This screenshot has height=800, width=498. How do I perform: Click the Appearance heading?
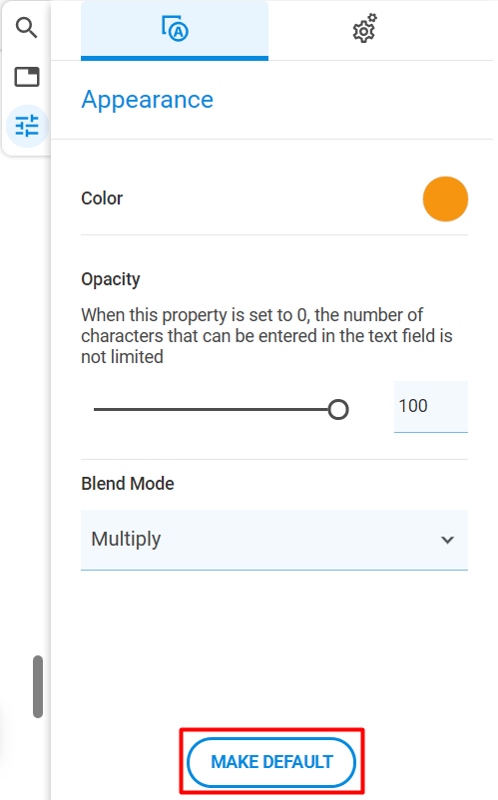pos(147,100)
